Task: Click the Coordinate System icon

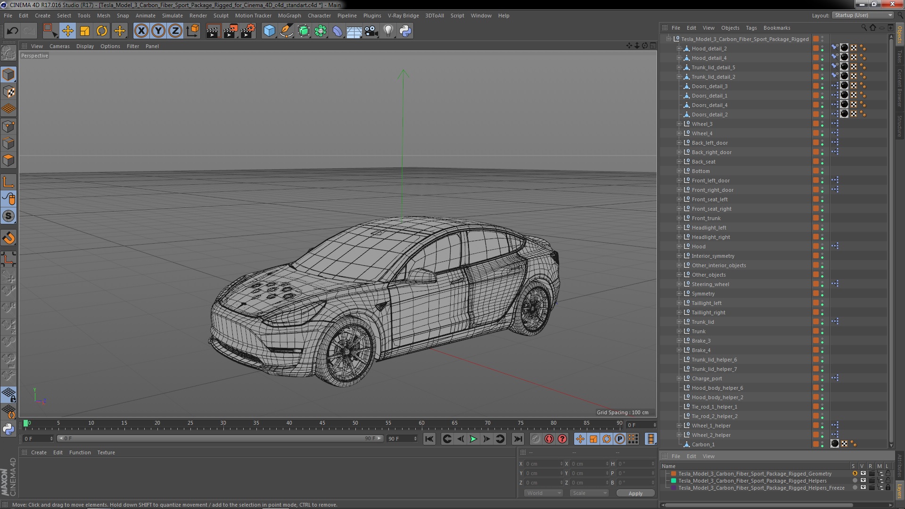Action: point(193,31)
